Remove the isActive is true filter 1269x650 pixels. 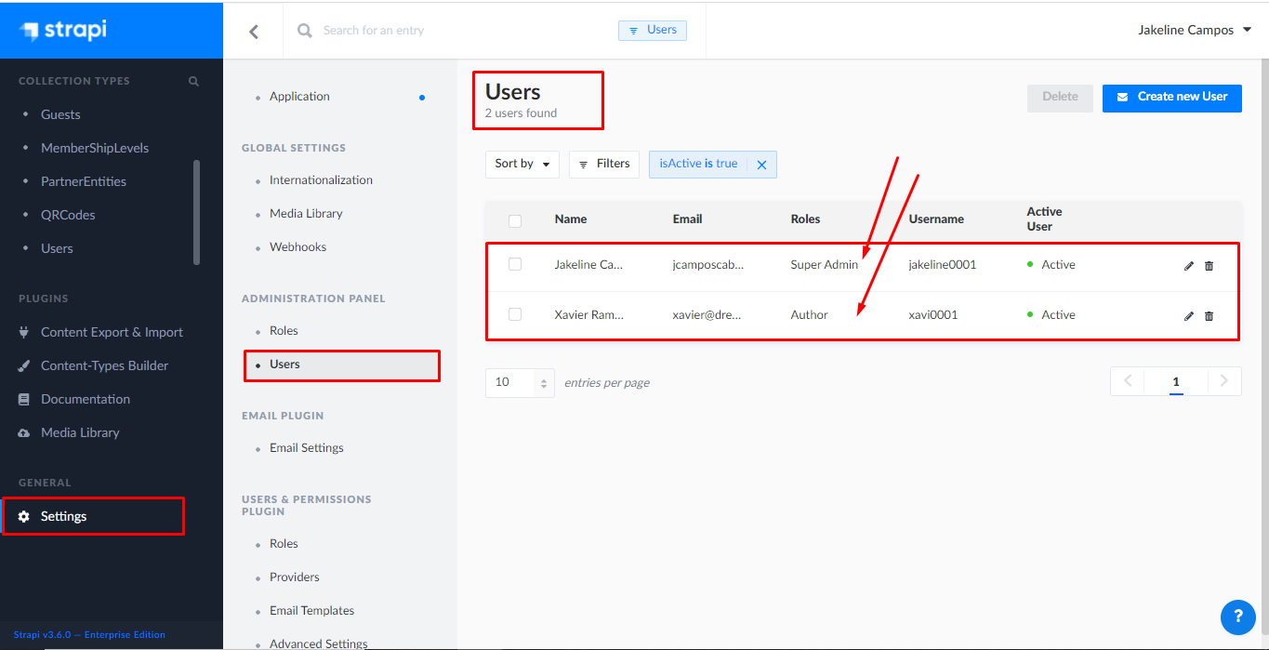tap(761, 165)
